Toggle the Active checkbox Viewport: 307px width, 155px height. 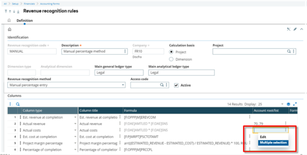[176, 85]
